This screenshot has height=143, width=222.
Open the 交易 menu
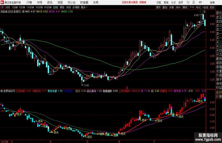coord(95,2)
